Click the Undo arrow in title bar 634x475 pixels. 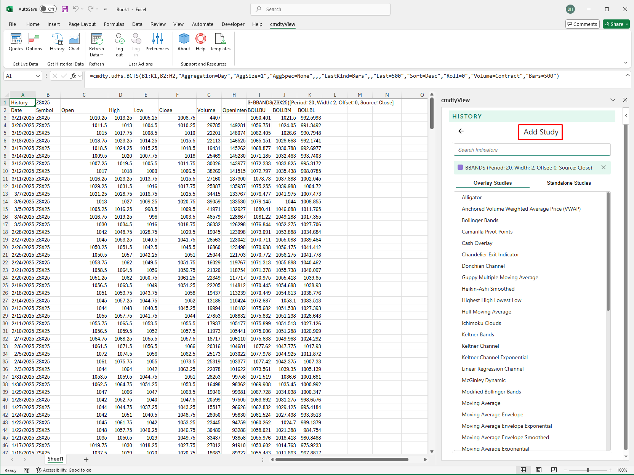(75, 9)
